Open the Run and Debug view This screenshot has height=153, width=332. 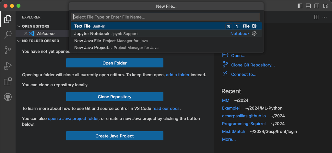(x=8, y=66)
